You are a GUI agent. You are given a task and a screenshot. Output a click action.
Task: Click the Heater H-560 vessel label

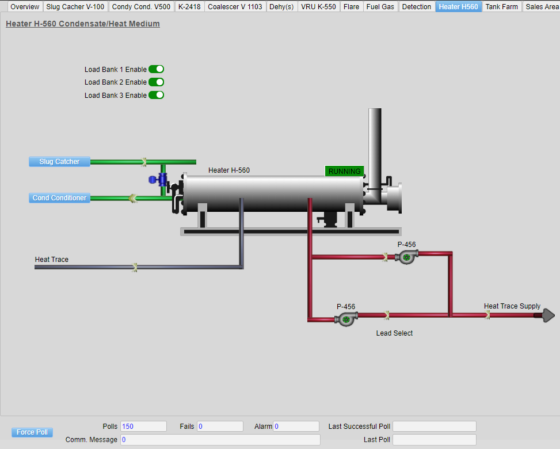229,170
